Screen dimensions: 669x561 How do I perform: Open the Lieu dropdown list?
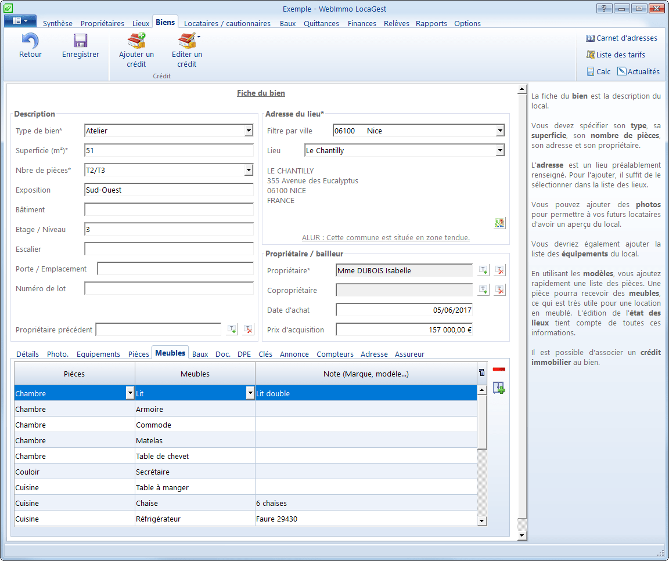pyautogui.click(x=500, y=151)
